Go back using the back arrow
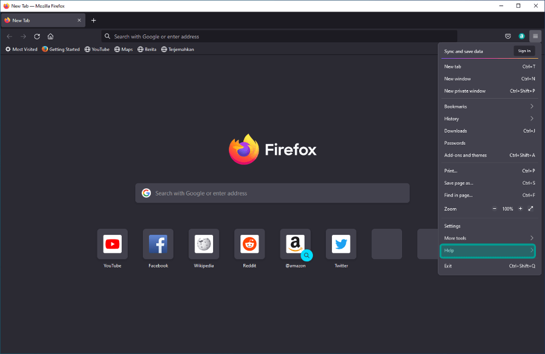The image size is (545, 354). (x=9, y=36)
